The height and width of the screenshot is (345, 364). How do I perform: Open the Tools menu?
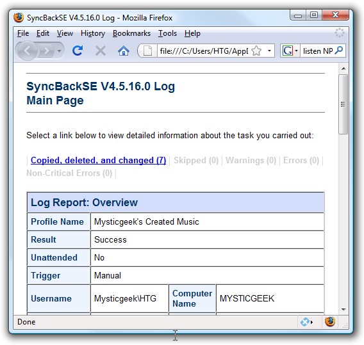[167, 33]
